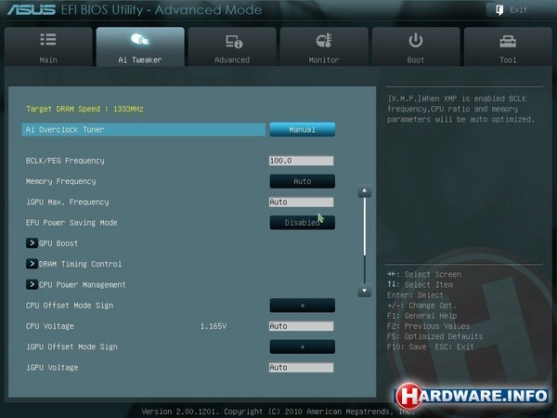Viewport: 557px width, 418px height.
Task: Open the Main tab
Action: (x=48, y=46)
